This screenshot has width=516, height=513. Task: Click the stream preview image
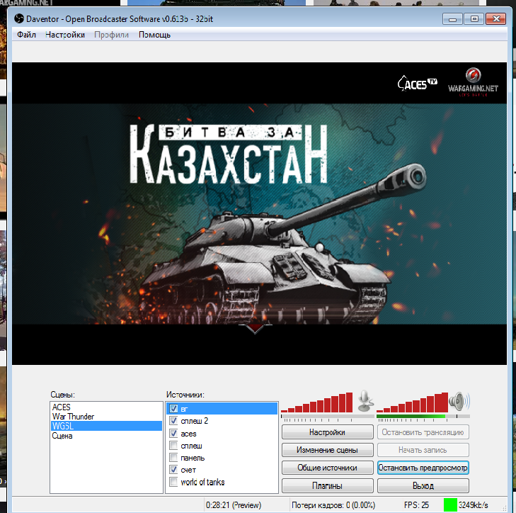(x=259, y=213)
